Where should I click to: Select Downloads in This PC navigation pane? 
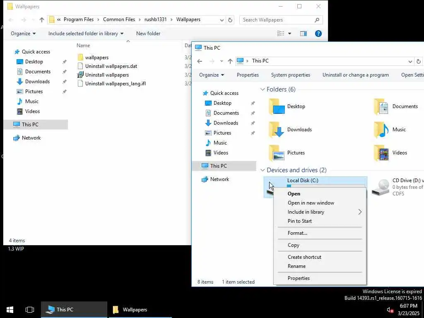point(226,123)
